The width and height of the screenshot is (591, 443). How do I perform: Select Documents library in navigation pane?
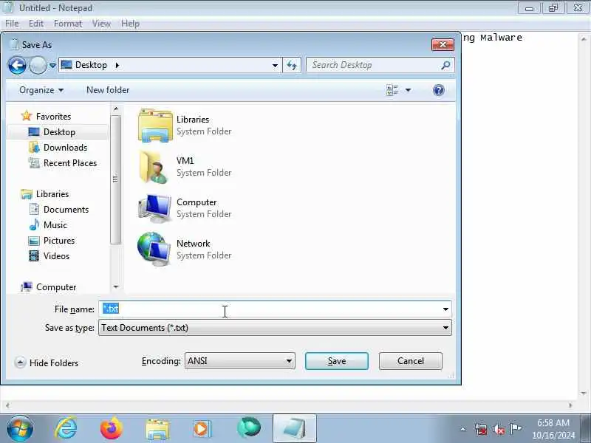[66, 209]
